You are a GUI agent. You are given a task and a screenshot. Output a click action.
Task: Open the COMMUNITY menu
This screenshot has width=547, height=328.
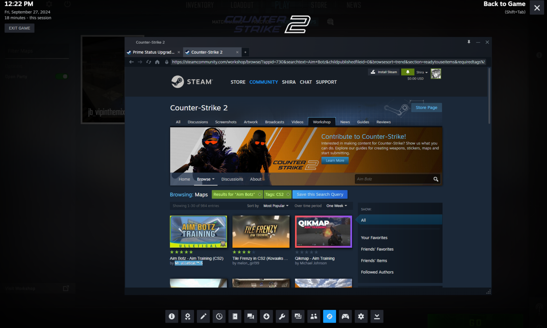click(x=264, y=82)
